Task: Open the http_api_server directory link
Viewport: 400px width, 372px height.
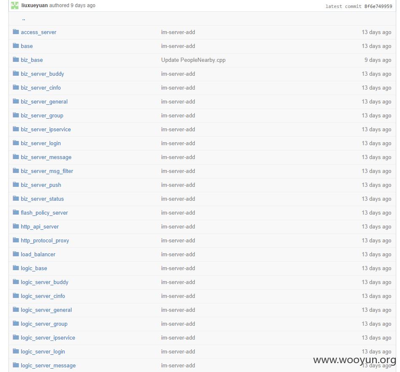Action: (40, 227)
